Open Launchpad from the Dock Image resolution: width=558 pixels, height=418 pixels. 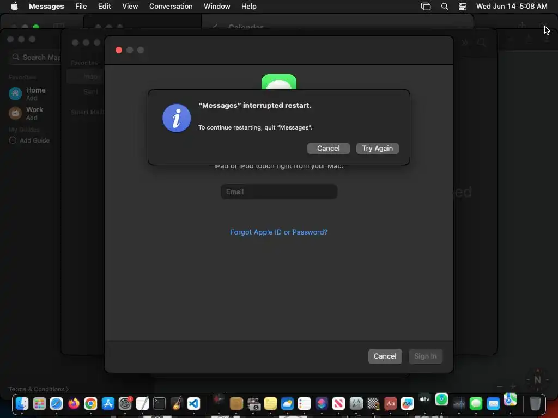[39, 404]
